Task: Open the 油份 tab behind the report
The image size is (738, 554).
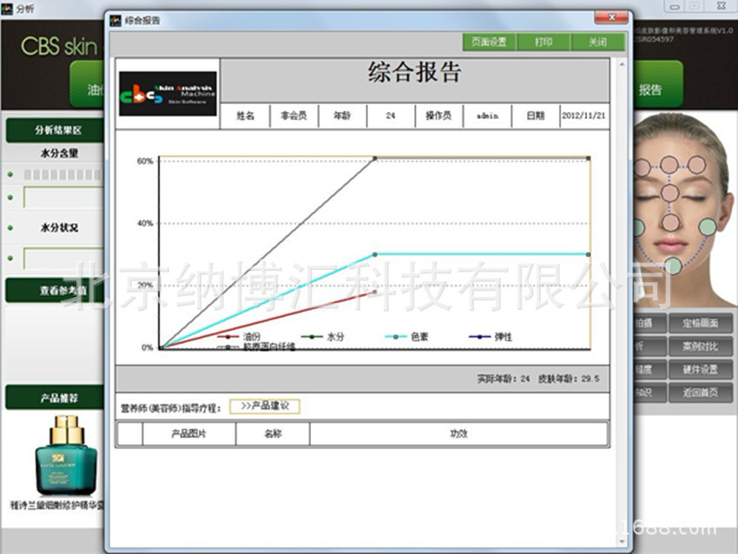Action: [90, 89]
